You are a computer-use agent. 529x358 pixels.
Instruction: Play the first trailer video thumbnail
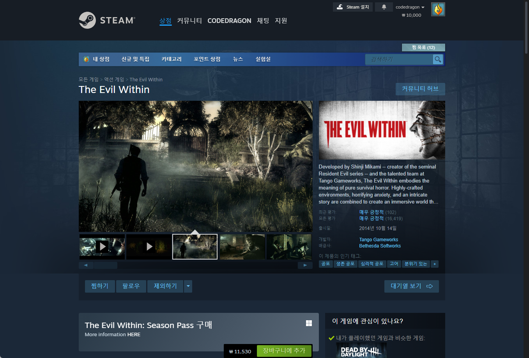coord(102,247)
